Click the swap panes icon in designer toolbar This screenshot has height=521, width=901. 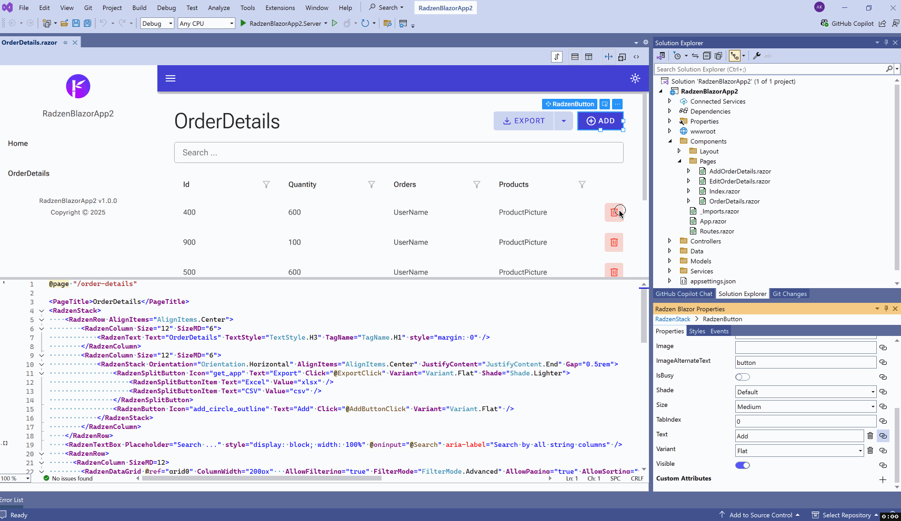pyautogui.click(x=557, y=57)
